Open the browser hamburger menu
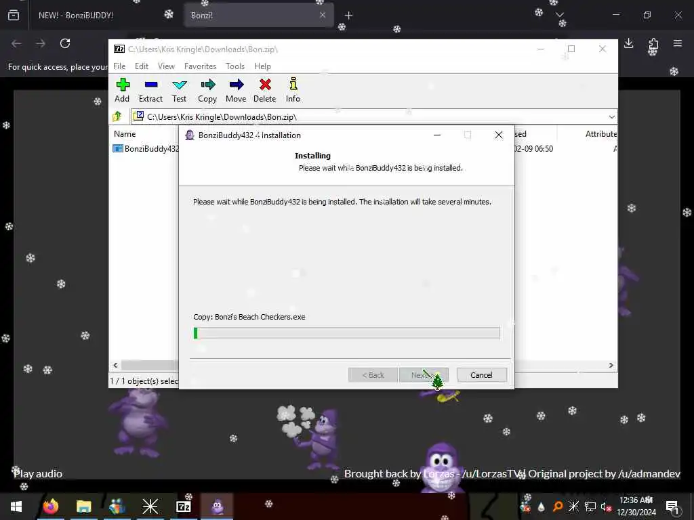 pos(678,43)
